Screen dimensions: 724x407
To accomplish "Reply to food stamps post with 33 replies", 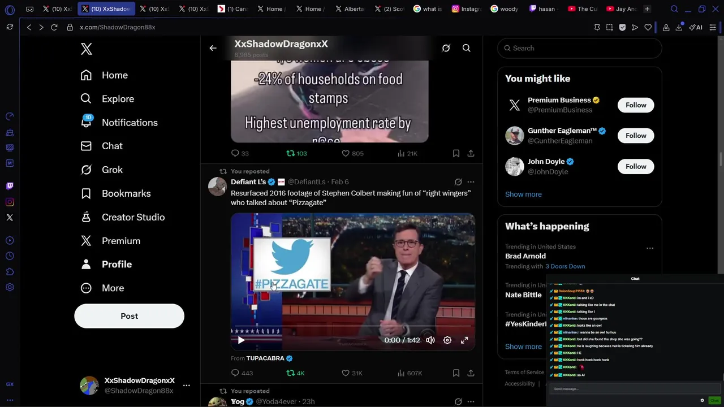I will point(240,153).
